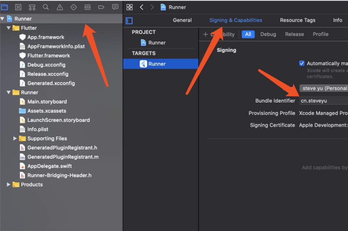Image resolution: width=348 pixels, height=231 pixels.
Task: Open LaunchScreen.storyboard
Action: tap(59, 120)
